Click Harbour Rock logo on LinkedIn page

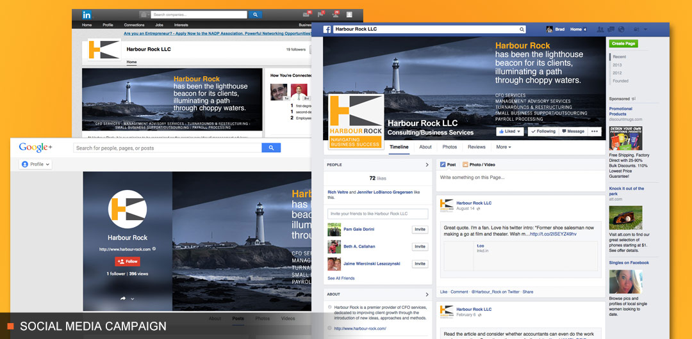104,49
